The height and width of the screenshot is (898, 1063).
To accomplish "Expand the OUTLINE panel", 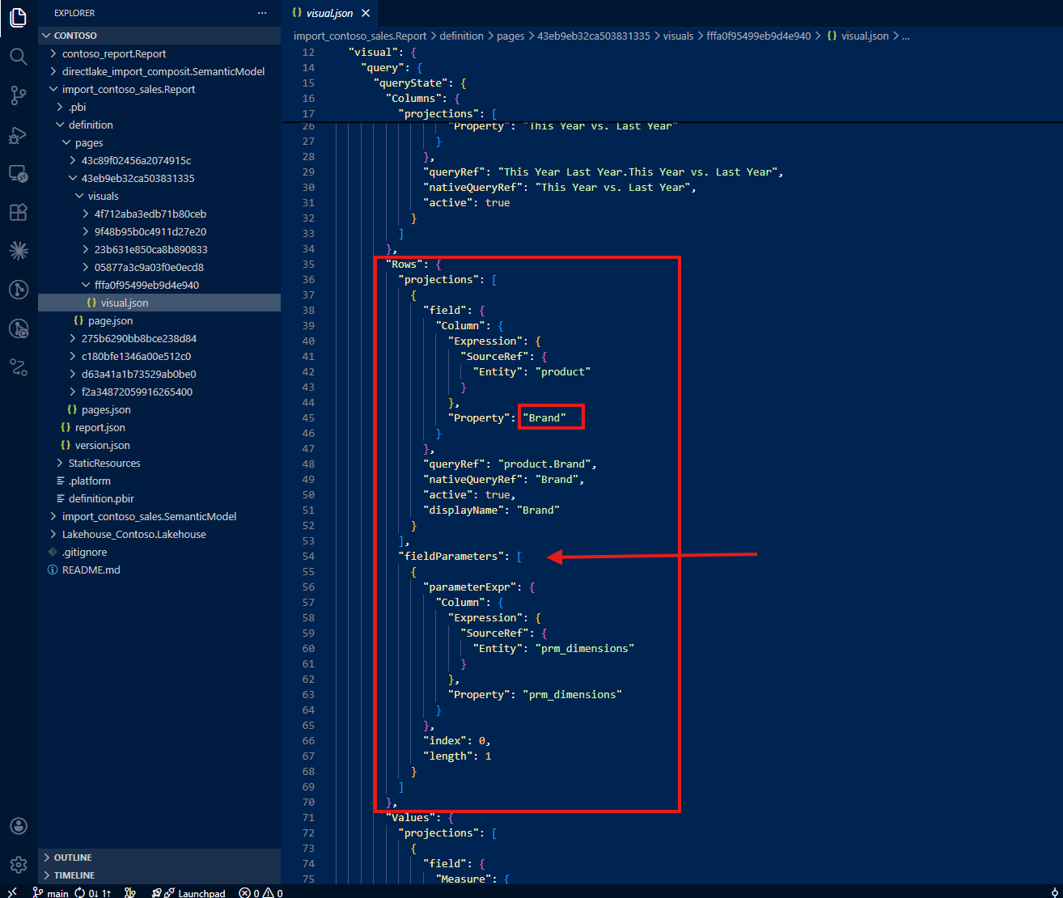I will point(159,858).
